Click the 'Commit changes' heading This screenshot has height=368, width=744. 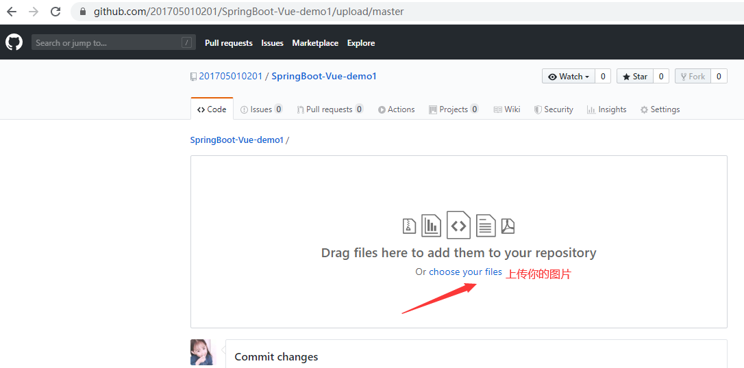click(x=276, y=356)
